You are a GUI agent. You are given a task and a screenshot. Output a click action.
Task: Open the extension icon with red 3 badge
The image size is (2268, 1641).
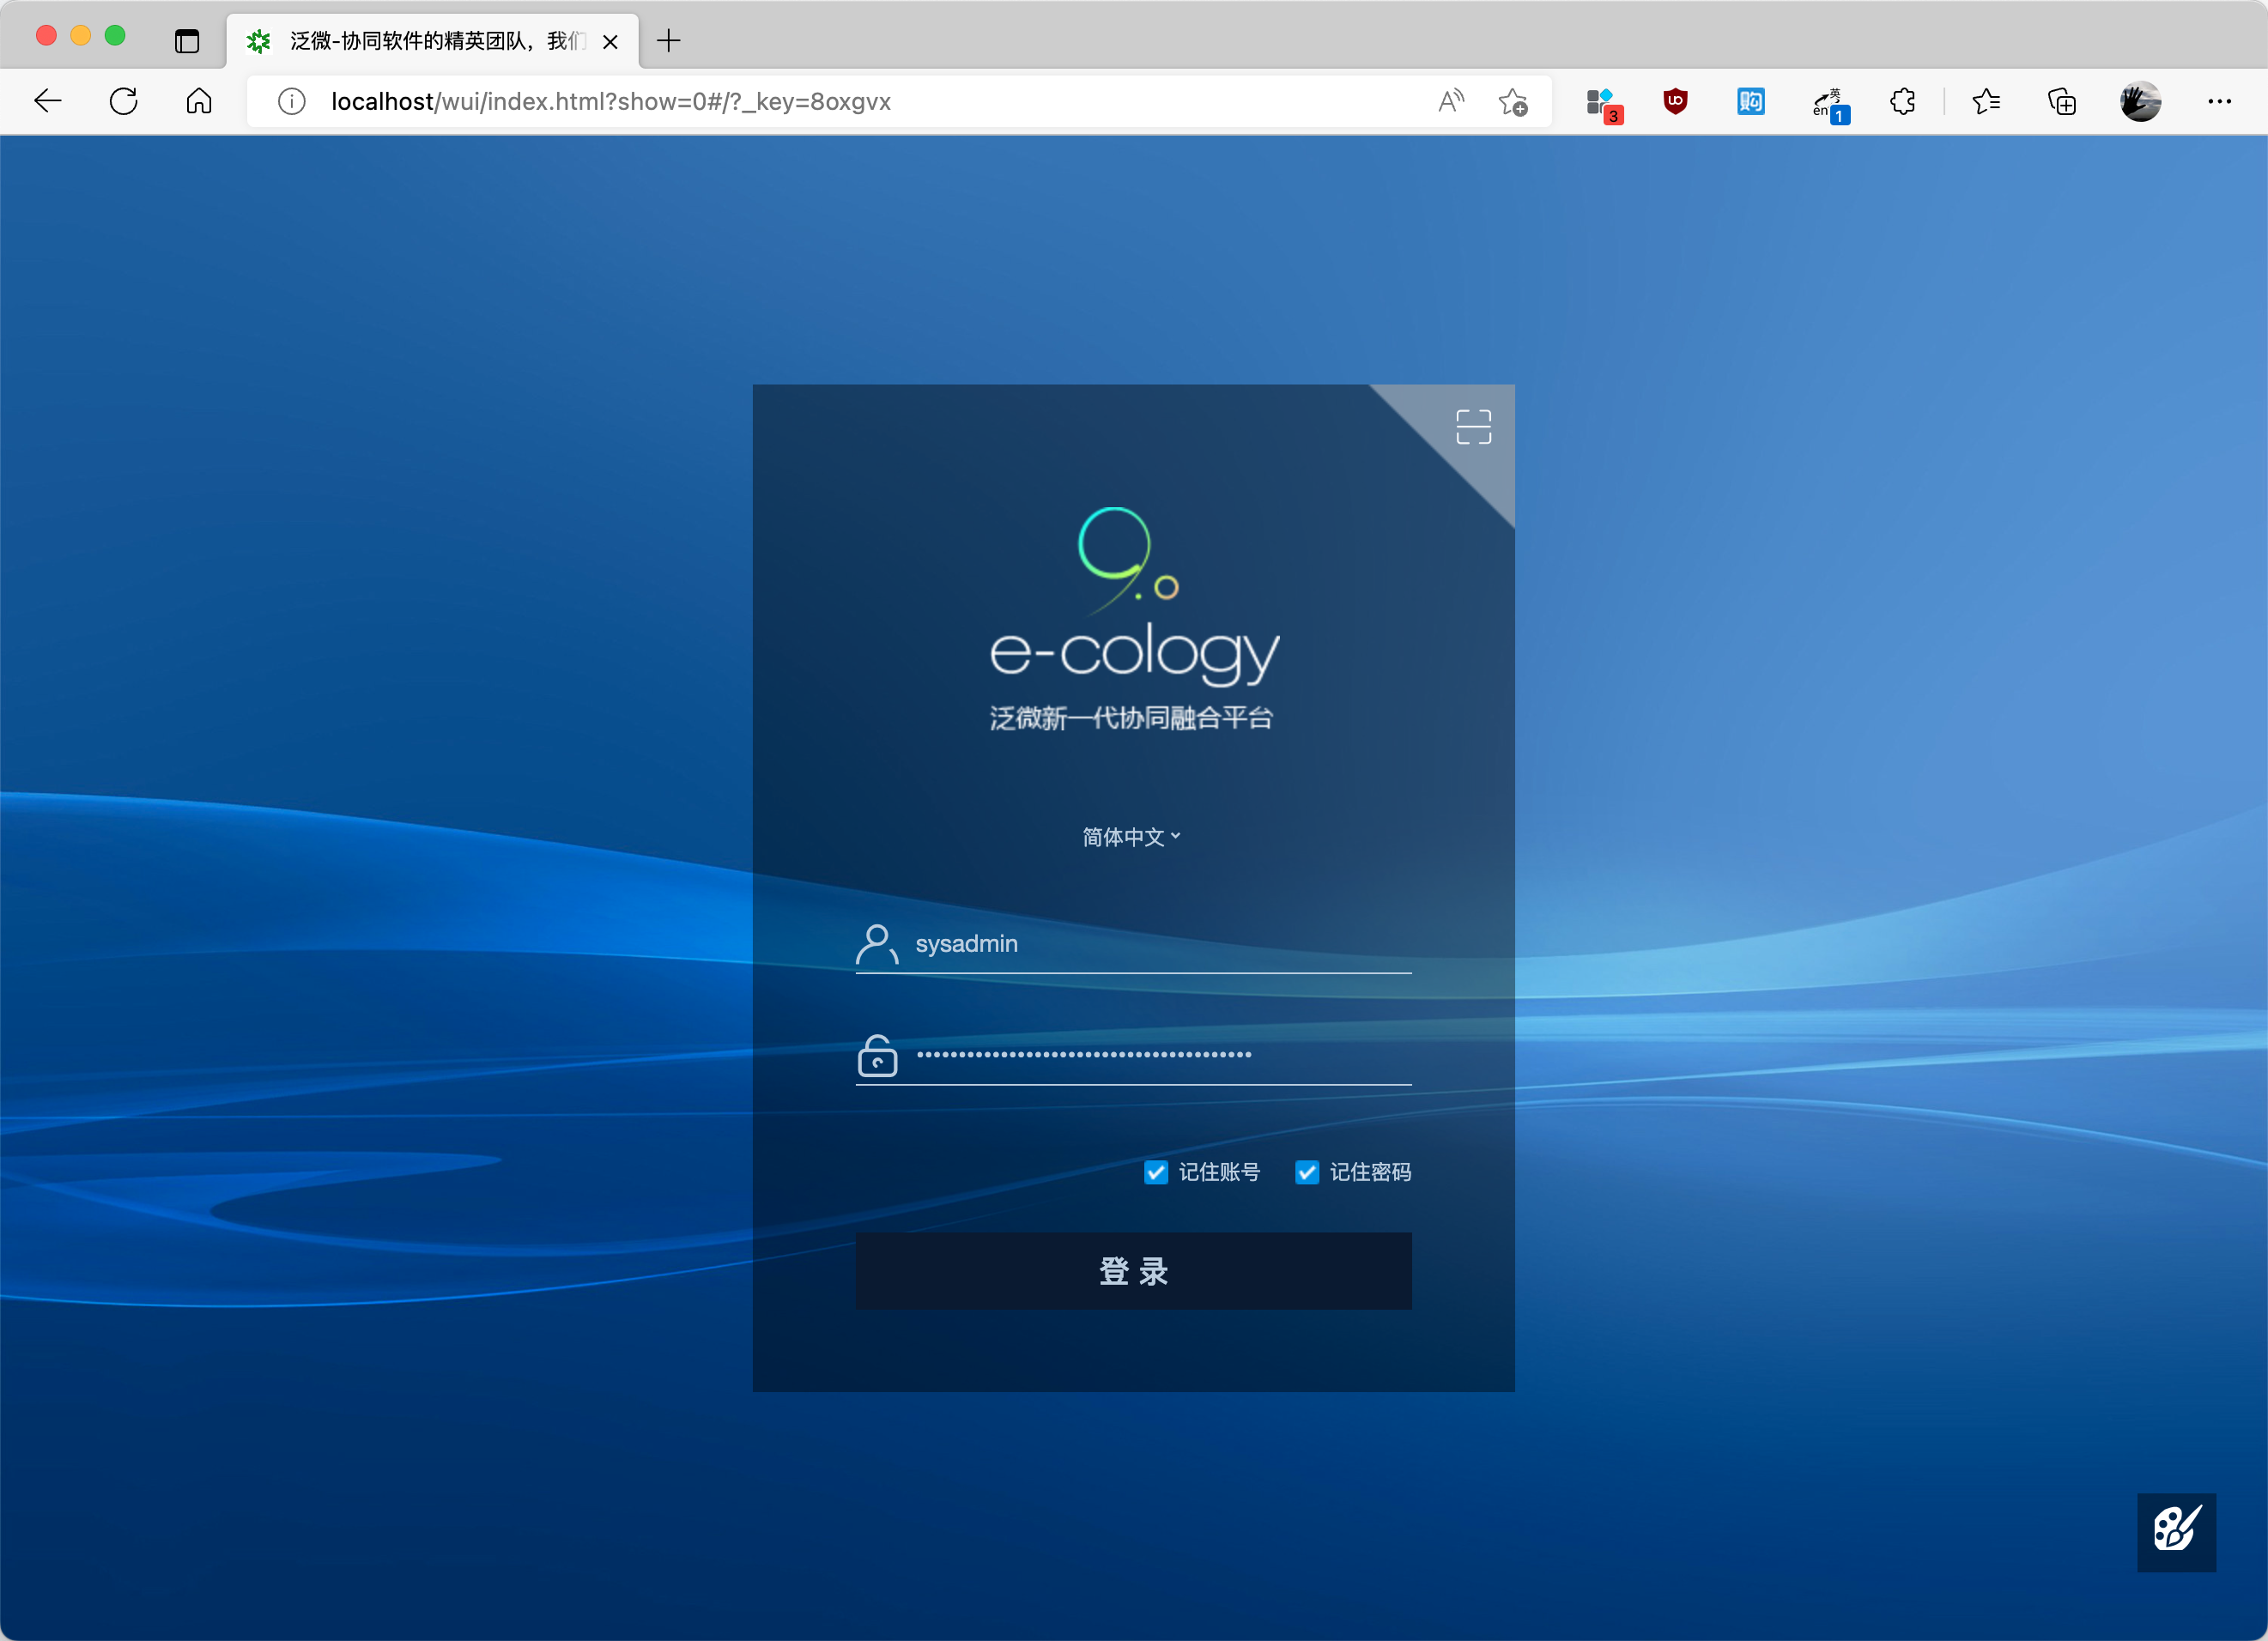point(1603,104)
